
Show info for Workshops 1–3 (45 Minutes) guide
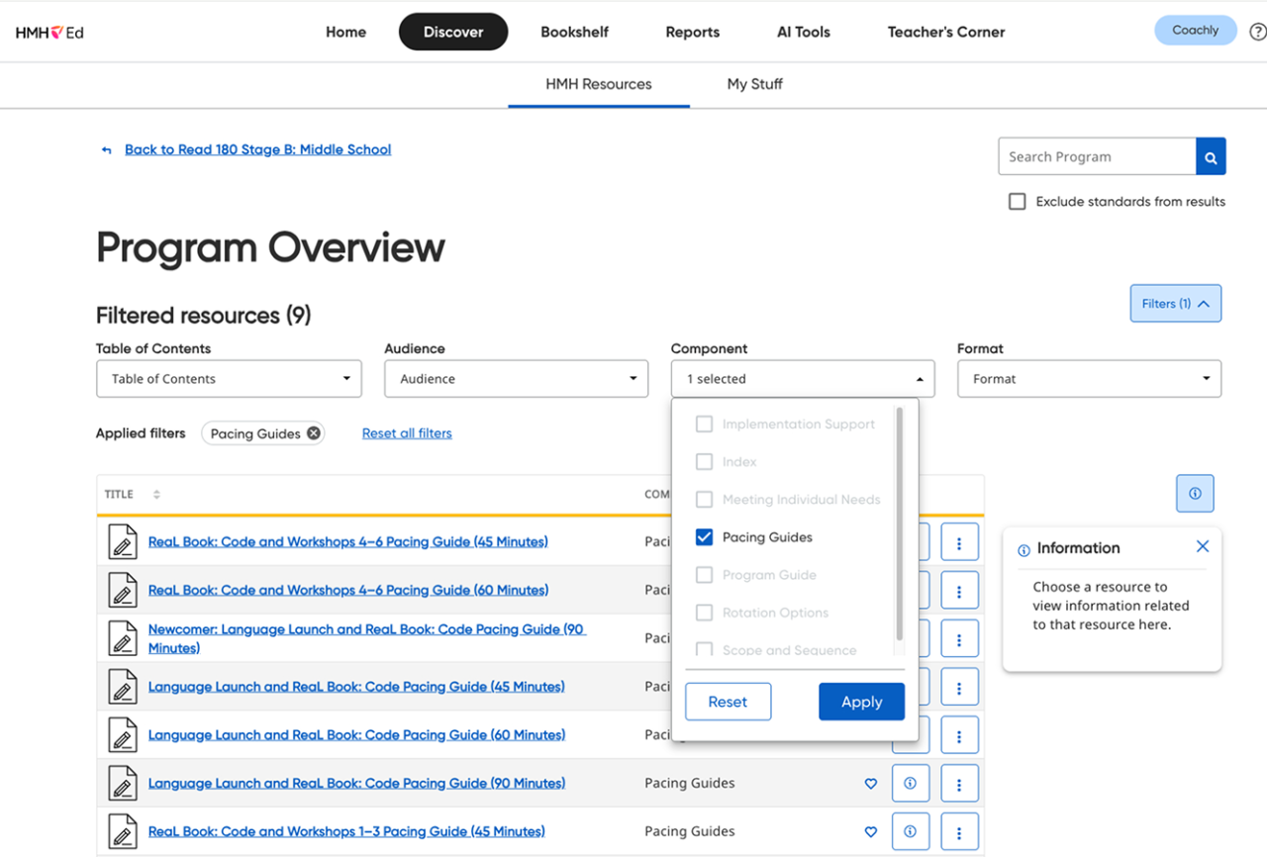pyautogui.click(x=911, y=831)
